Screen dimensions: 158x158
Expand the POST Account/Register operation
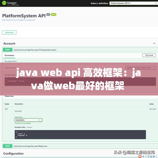[80, 146]
